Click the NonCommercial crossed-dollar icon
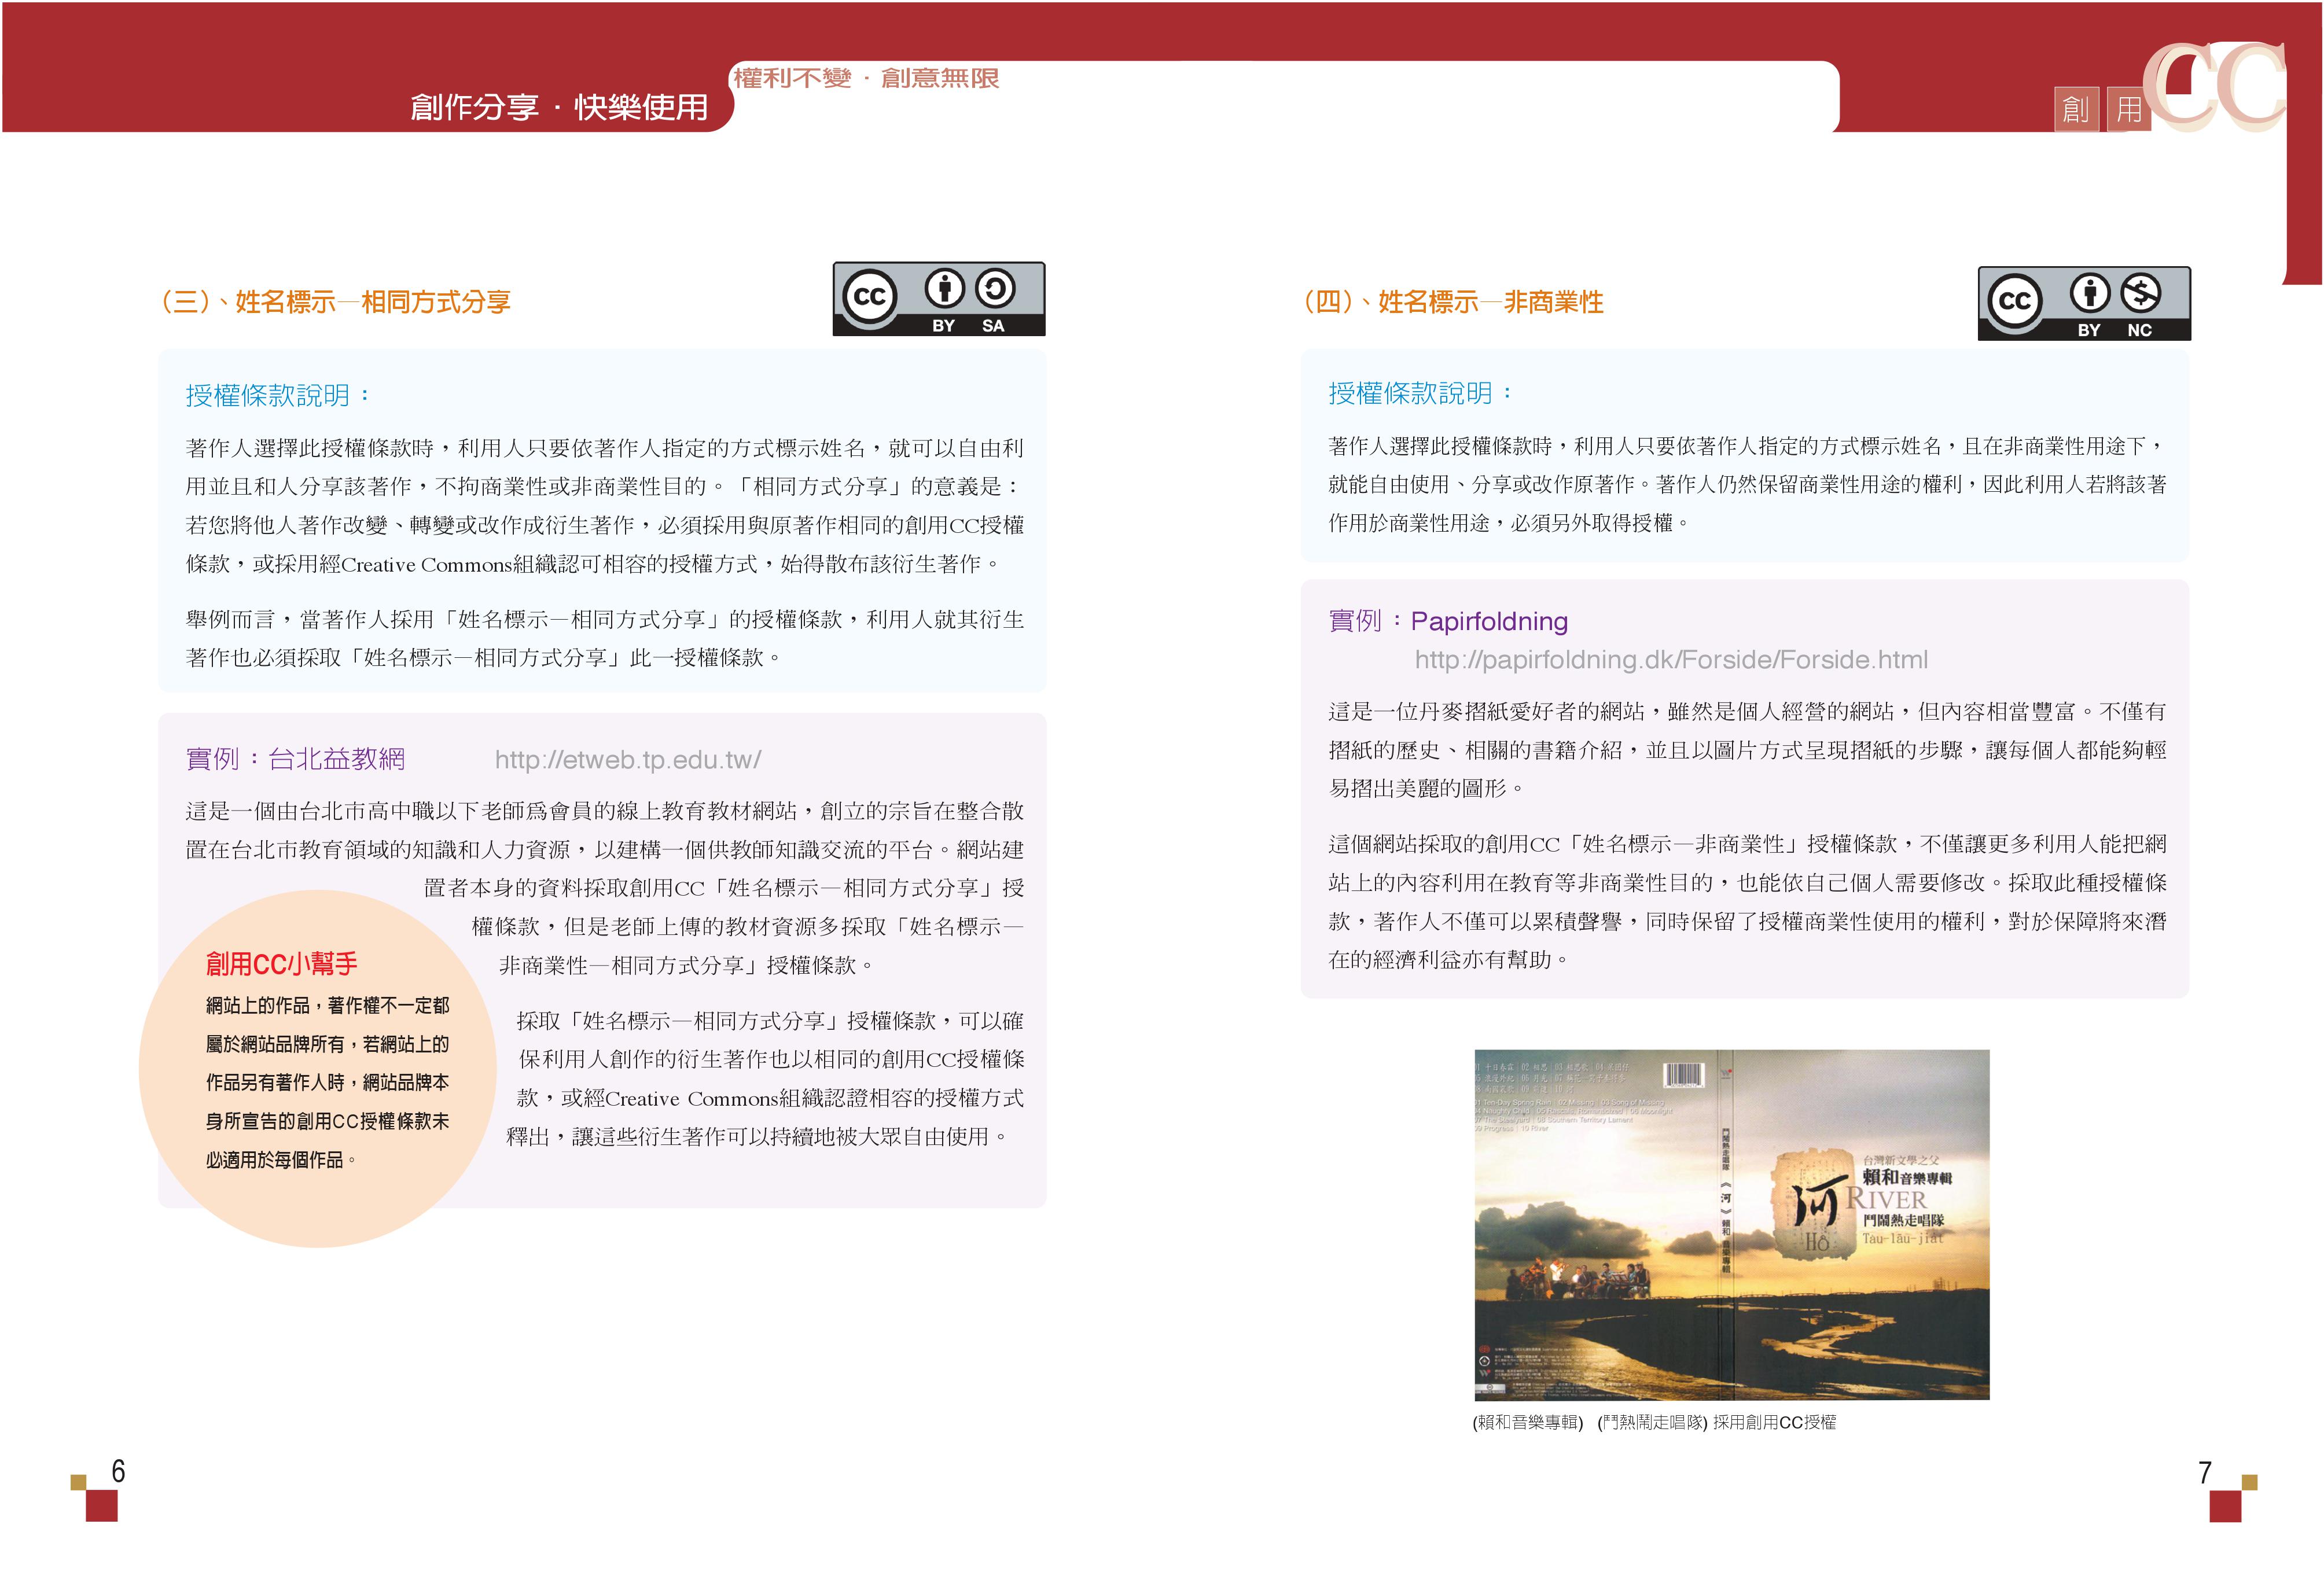2324x1572 pixels. tap(2140, 293)
